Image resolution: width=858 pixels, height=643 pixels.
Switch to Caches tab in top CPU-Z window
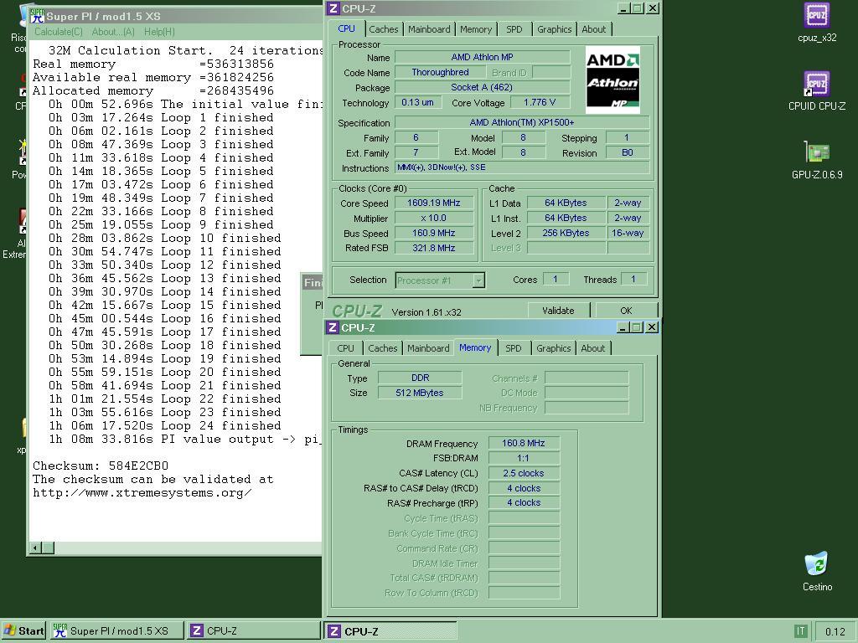click(x=383, y=29)
